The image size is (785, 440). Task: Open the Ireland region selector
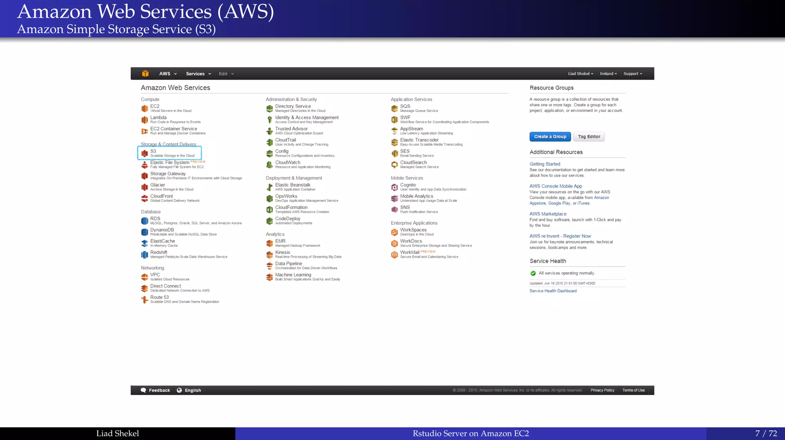click(x=608, y=74)
